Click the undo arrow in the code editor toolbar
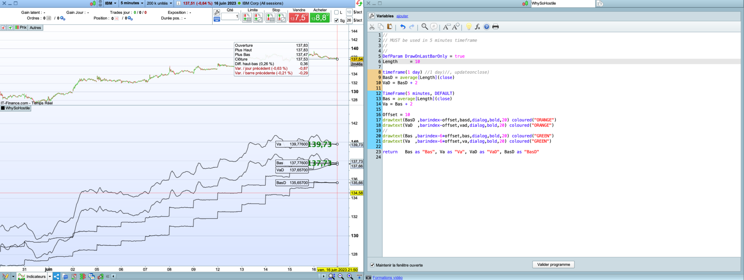Image resolution: width=744 pixels, height=280 pixels. (403, 27)
